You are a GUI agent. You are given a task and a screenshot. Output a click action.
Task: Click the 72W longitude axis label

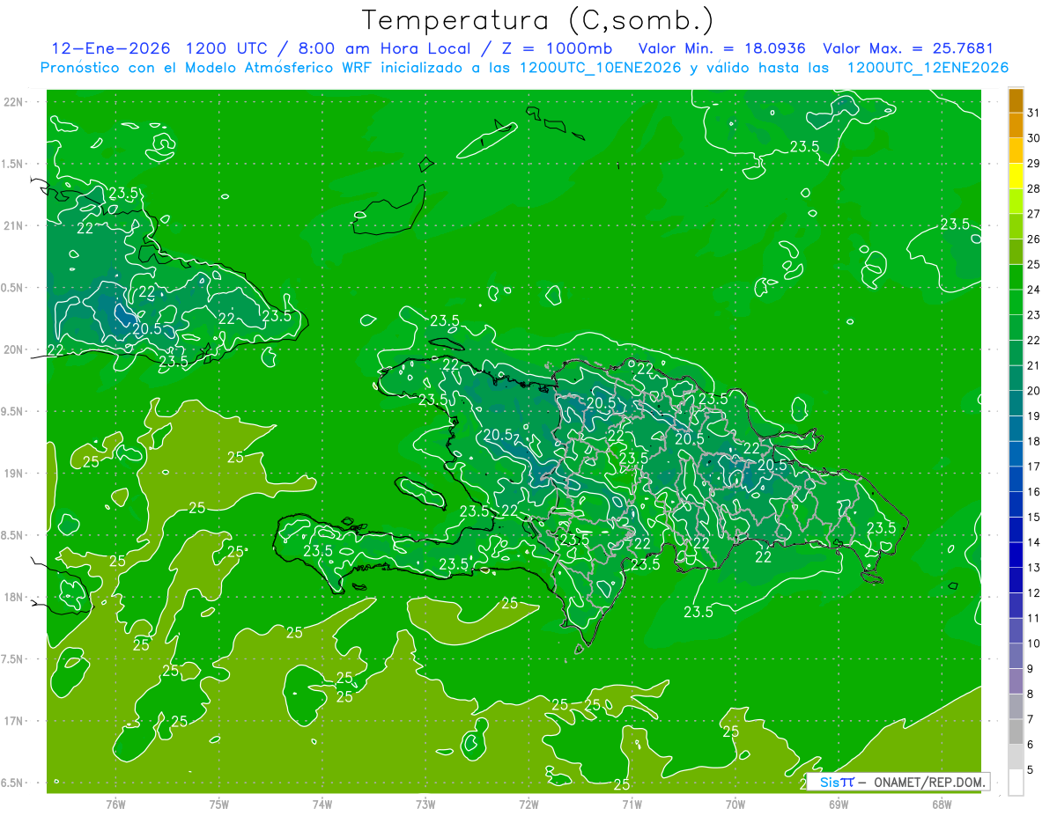coord(528,804)
